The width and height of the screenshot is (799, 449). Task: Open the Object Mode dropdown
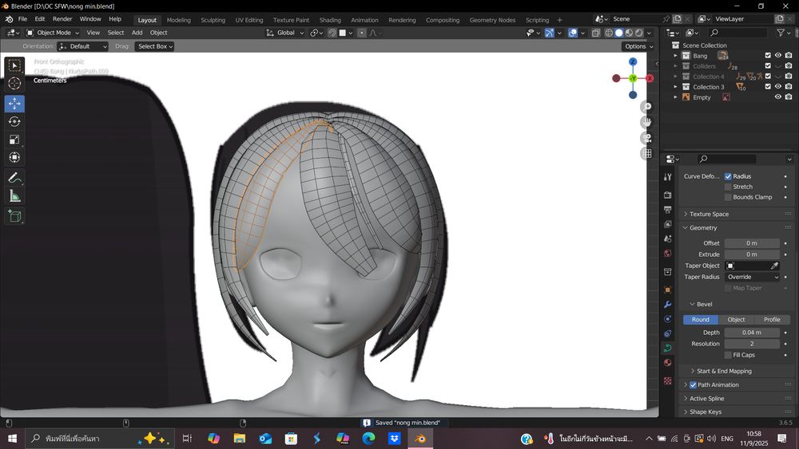click(x=54, y=33)
